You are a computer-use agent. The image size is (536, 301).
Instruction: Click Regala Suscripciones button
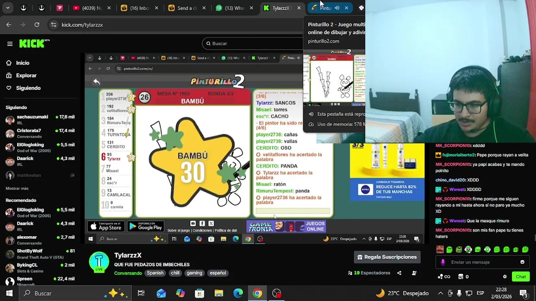pyautogui.click(x=387, y=257)
